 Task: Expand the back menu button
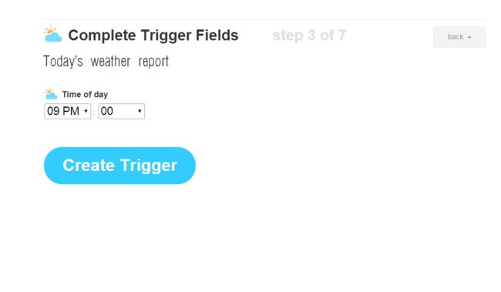tap(459, 37)
